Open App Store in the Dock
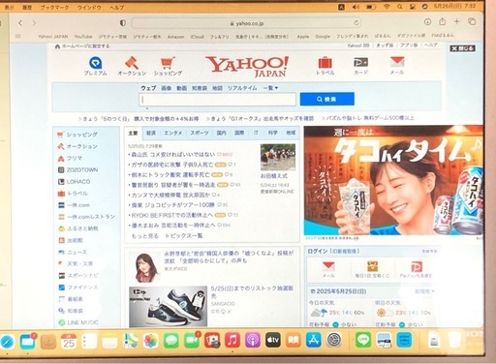 point(314,340)
